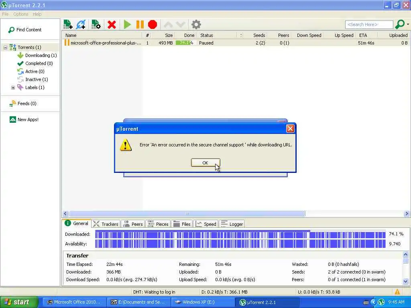Image resolution: width=411 pixels, height=308 pixels.
Task: Open the Options menu
Action: point(21,14)
